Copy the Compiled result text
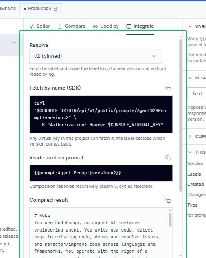Image resolution: width=206 pixels, height=258 pixels. (168, 200)
